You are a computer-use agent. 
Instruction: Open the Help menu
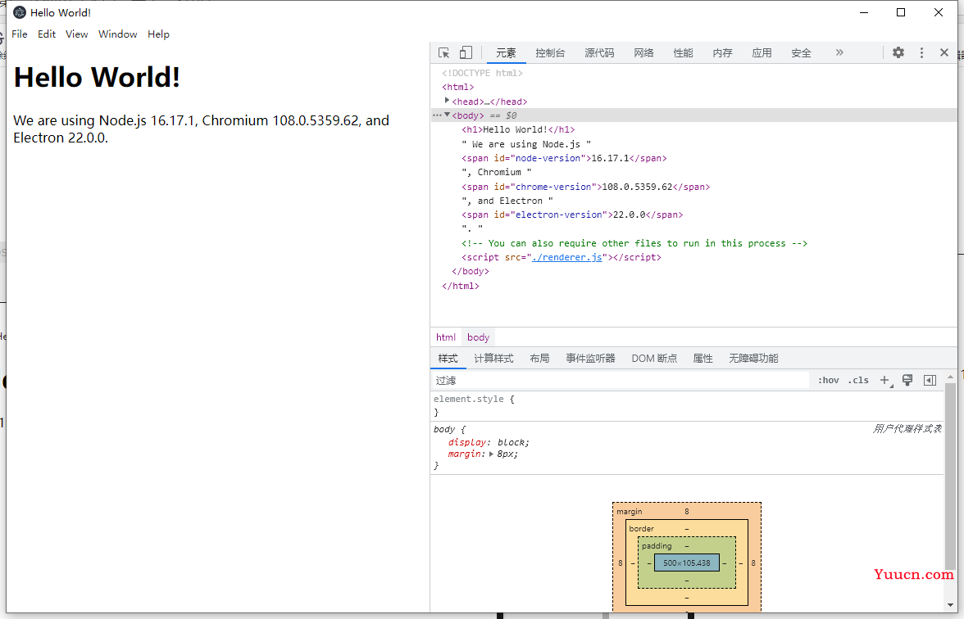pyautogui.click(x=158, y=34)
